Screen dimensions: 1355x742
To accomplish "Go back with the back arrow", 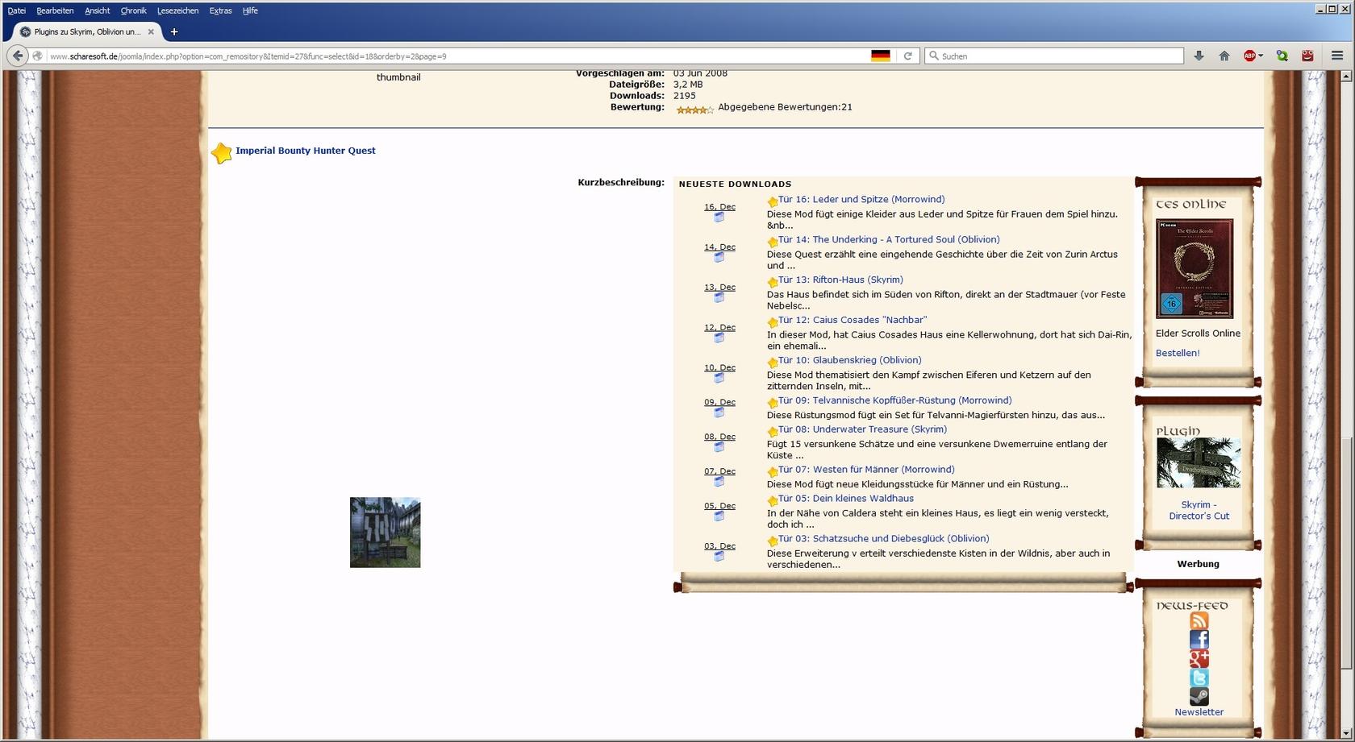I will (x=17, y=56).
